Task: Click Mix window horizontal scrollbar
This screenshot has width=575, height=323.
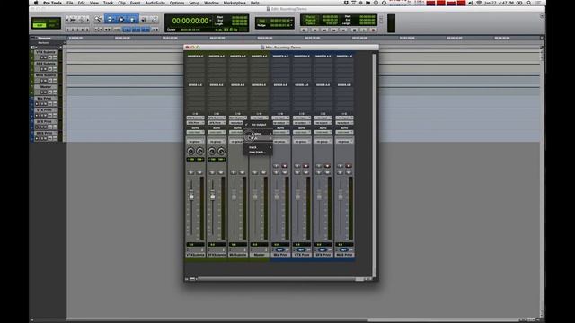Action: coord(279,279)
